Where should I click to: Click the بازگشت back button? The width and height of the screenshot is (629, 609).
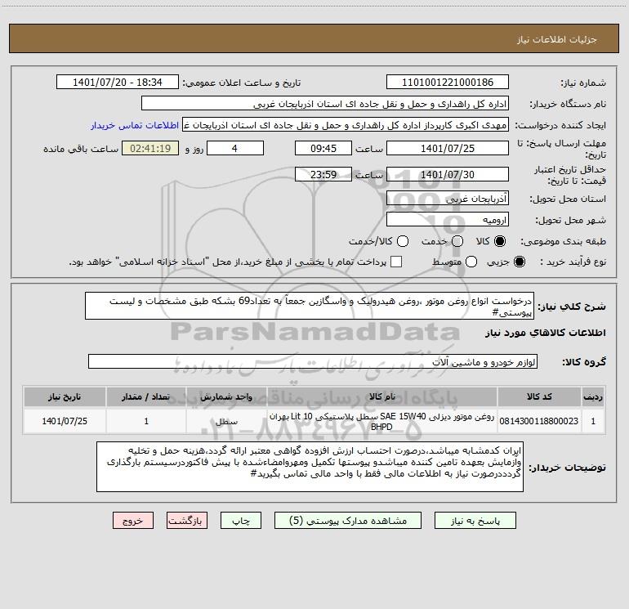[187, 520]
